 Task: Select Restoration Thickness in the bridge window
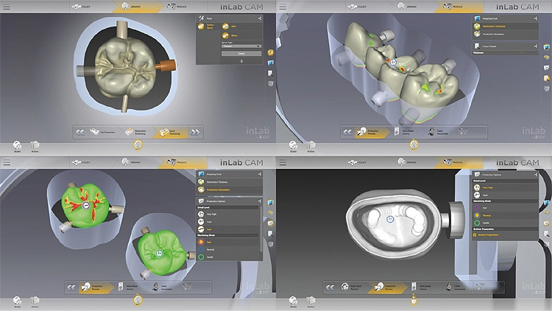click(x=505, y=27)
